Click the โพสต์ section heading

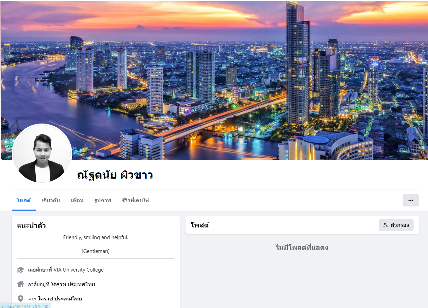click(200, 225)
